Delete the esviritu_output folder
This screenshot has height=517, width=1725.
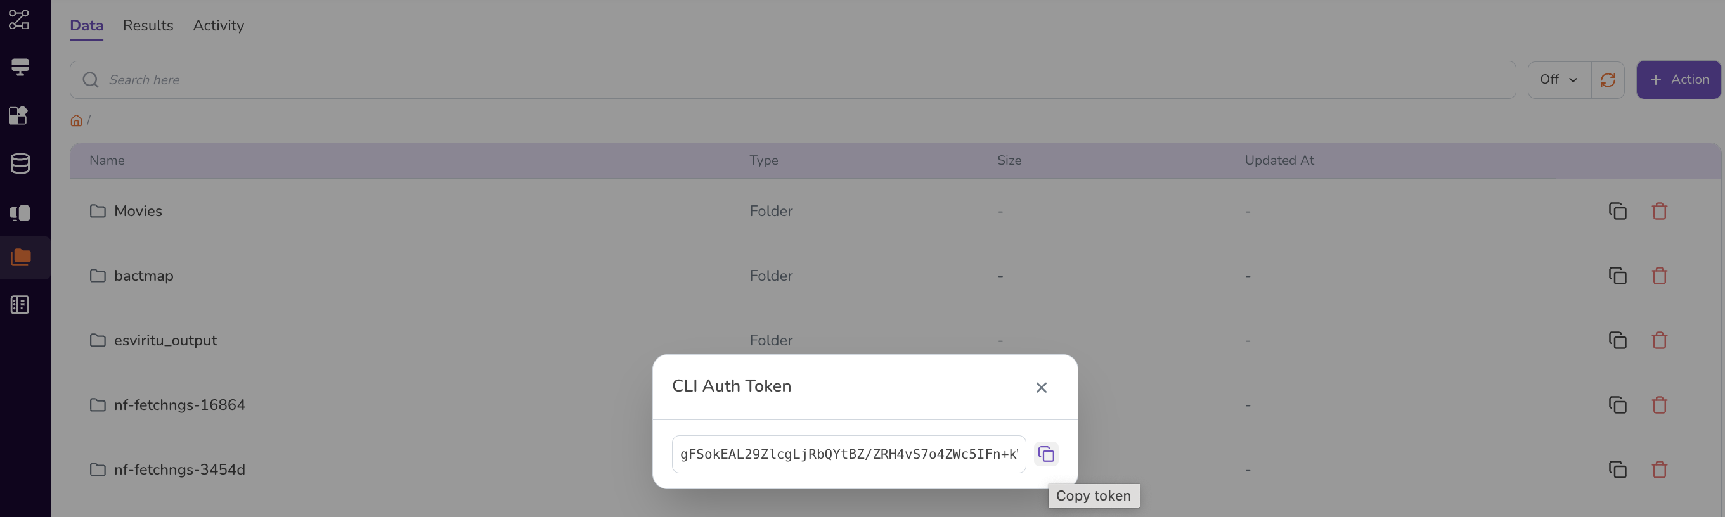[1659, 340]
